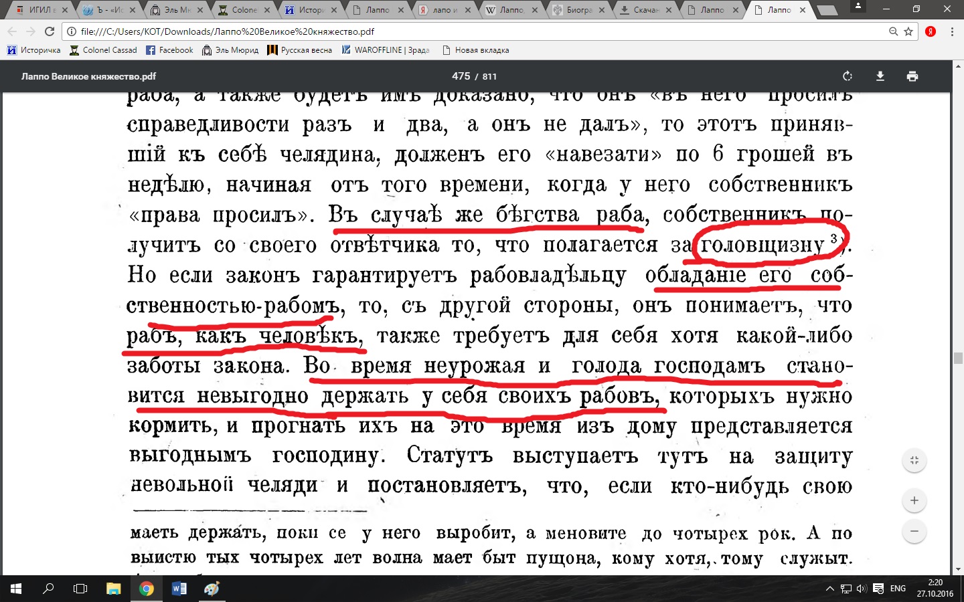This screenshot has width=964, height=602.
Task: Open the Русская весна bookmark
Action: [x=299, y=50]
